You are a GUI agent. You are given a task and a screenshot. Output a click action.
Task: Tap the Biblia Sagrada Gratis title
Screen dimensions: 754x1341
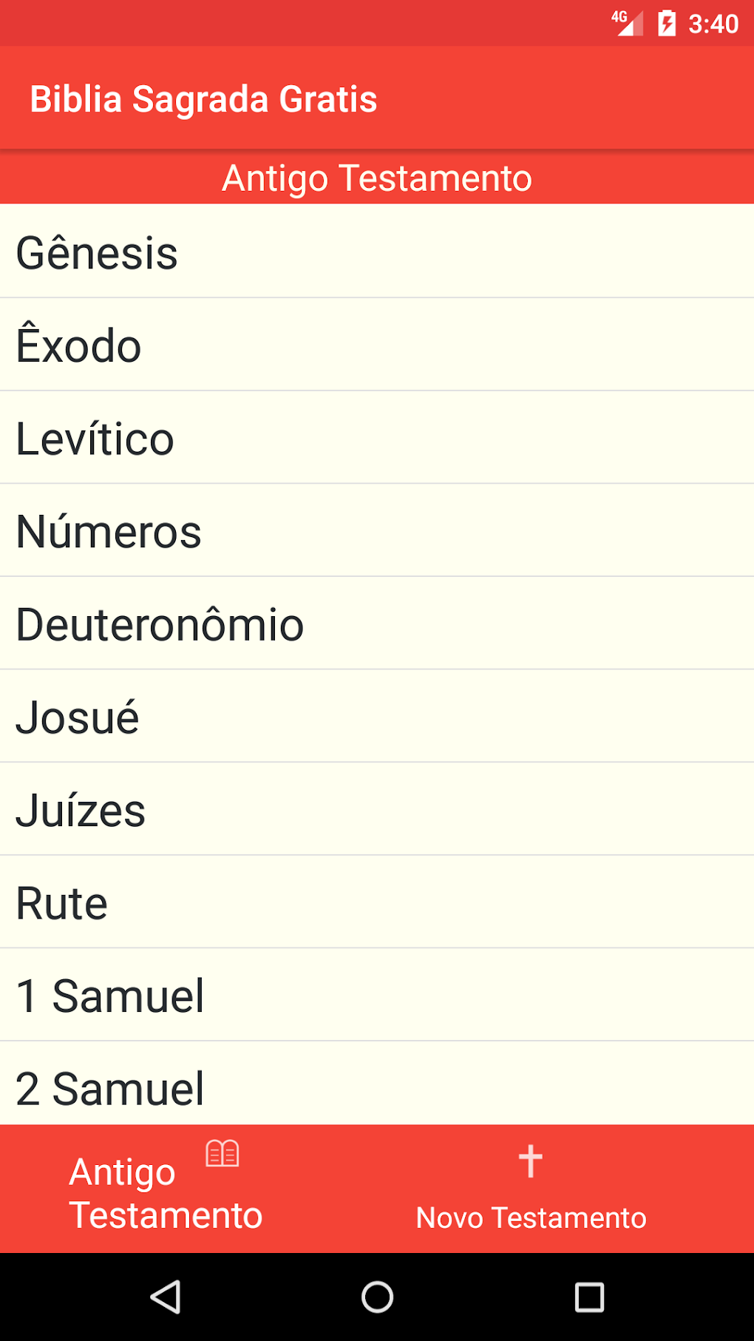203,99
